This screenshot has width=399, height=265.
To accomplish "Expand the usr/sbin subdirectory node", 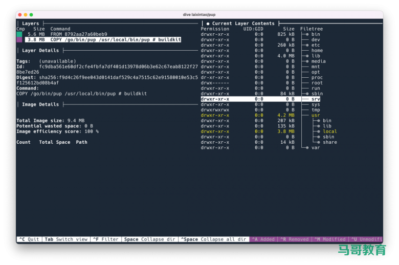I will point(318,137).
